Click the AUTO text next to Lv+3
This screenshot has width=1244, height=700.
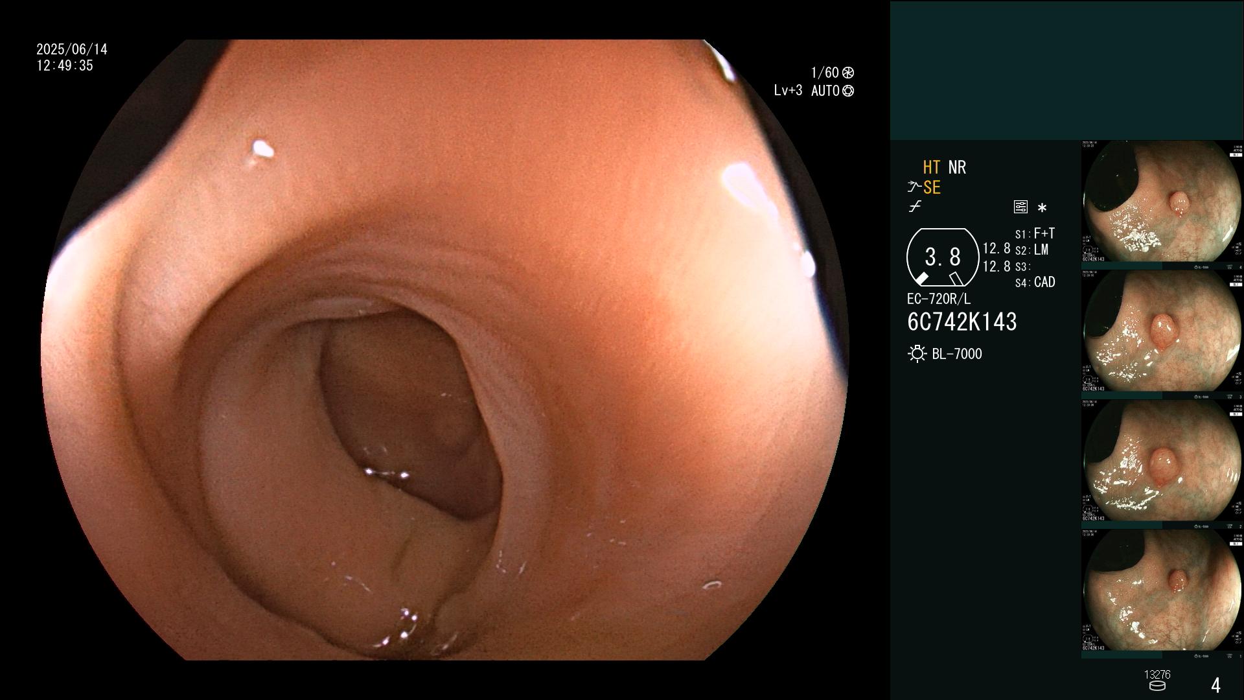click(x=825, y=91)
